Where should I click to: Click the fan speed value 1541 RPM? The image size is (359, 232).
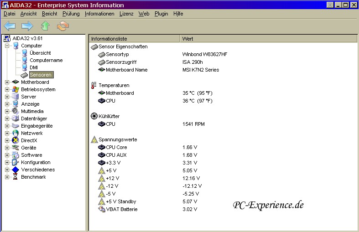click(x=193, y=124)
